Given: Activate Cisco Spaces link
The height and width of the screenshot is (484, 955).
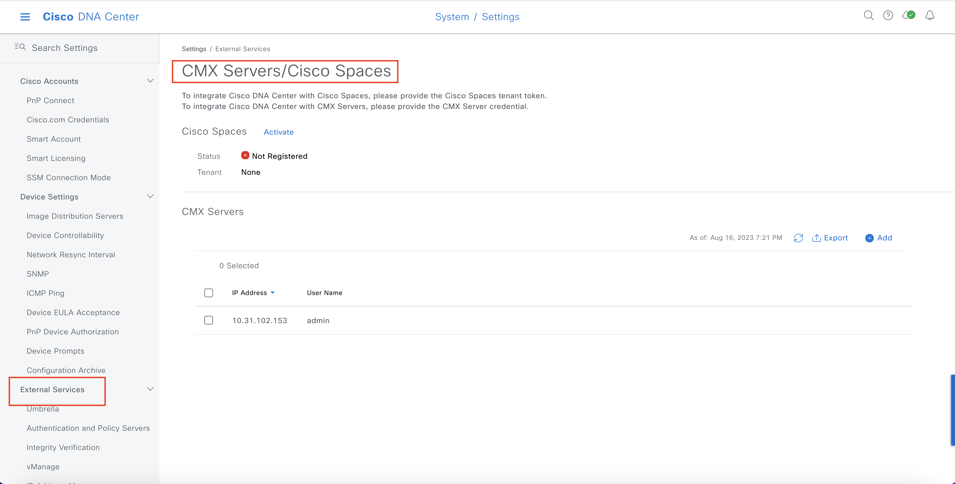Looking at the screenshot, I should [278, 132].
